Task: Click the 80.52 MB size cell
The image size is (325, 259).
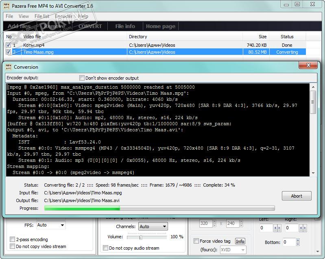Action: tap(257, 52)
